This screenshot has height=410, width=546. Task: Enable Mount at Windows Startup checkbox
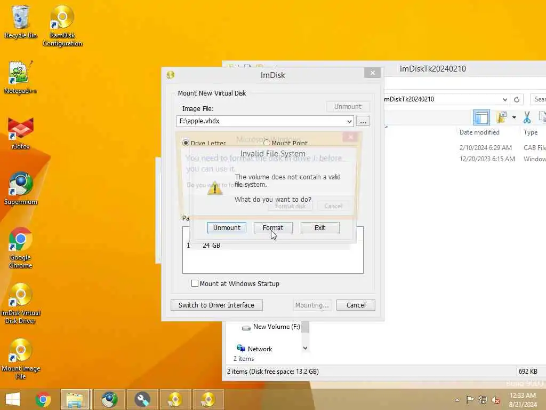195,283
